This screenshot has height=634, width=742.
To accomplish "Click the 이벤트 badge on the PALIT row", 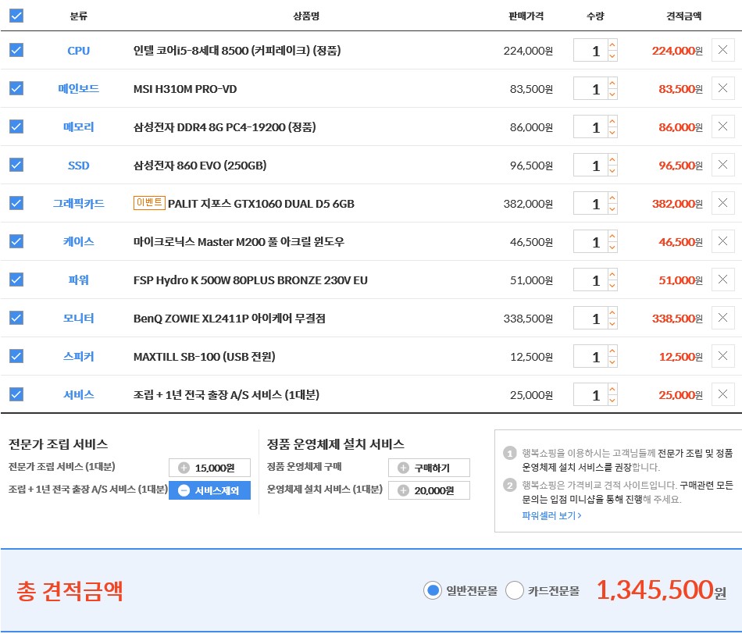I will point(149,203).
